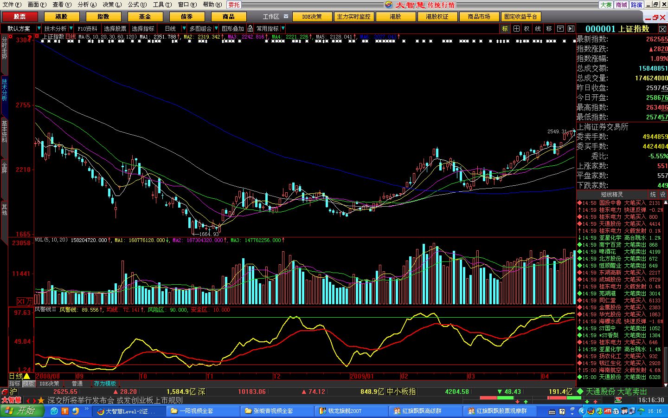
Task: Toggle the 权 rights-adjustment button
Action: [x=527, y=29]
